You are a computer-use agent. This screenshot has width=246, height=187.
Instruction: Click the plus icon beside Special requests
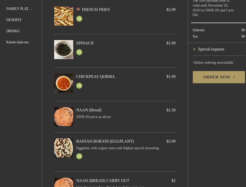pos(194,49)
